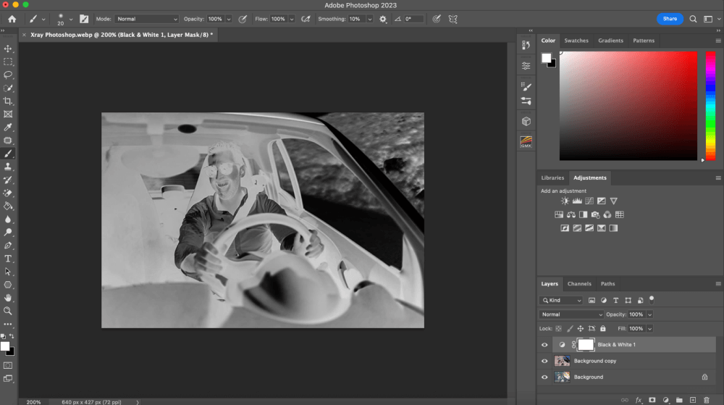Select the Black & White 1 layer mask thumbnail
Image resolution: width=724 pixels, height=405 pixels.
(x=586, y=345)
